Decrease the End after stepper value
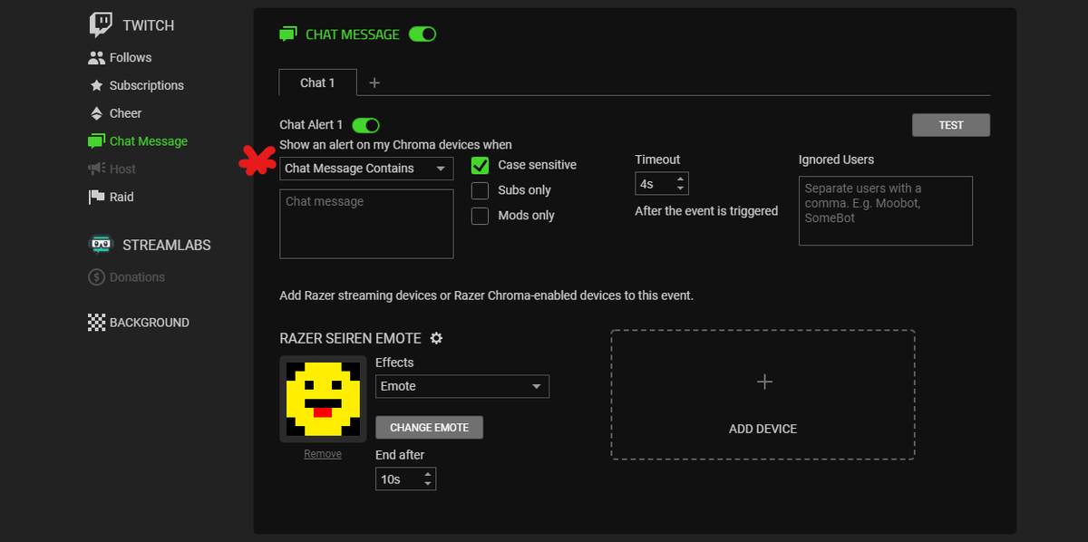The width and height of the screenshot is (1088, 542). coord(428,483)
